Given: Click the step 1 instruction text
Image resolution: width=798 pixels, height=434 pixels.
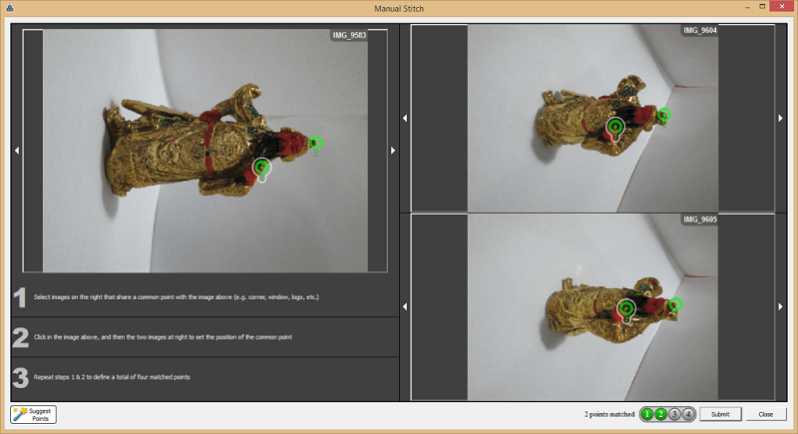Looking at the screenshot, I should pyautogui.click(x=177, y=297).
